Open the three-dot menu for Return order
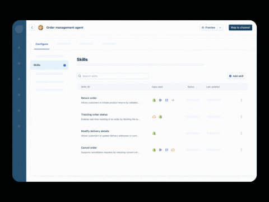 [242, 100]
